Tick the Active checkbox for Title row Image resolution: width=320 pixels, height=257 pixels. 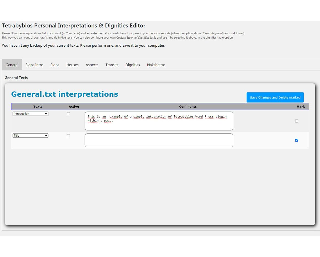click(68, 136)
